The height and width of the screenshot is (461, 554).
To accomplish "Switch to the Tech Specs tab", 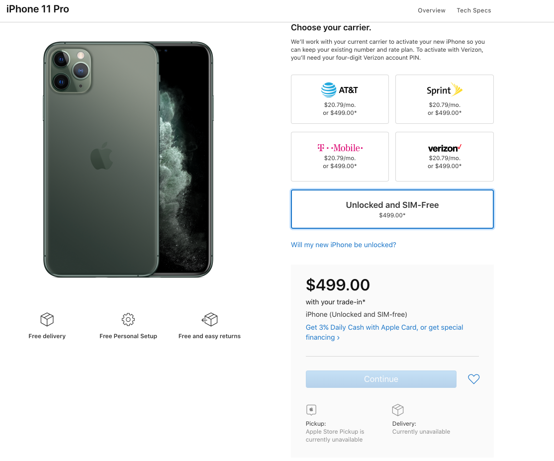I will click(x=473, y=10).
